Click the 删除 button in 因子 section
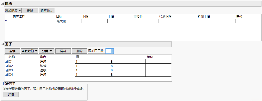Image resolution: width=262 pixels, height=101 pixels. click(x=80, y=51)
